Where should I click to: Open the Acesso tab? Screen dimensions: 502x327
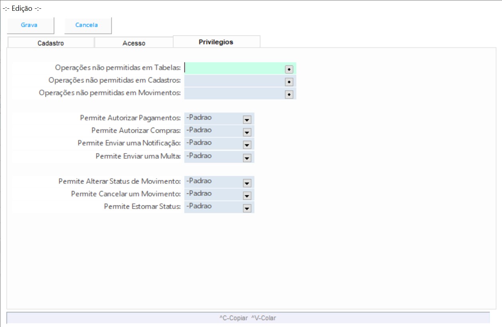coord(134,43)
